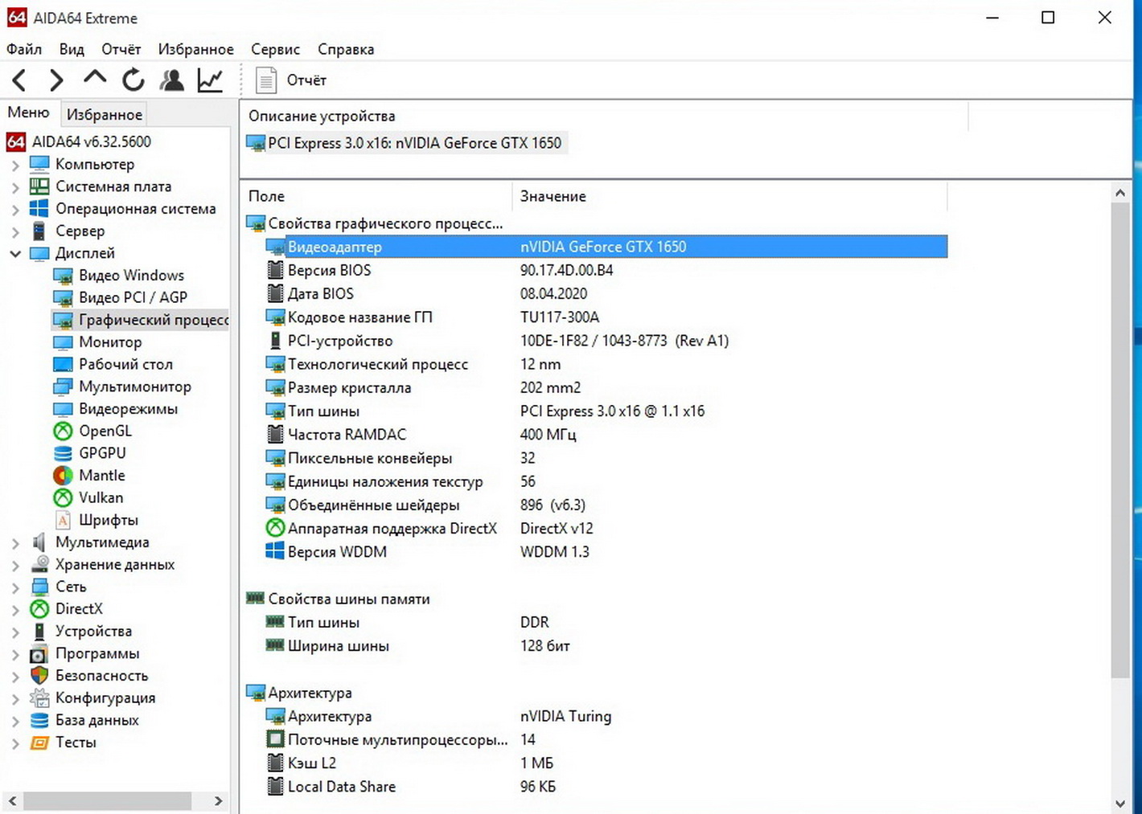Switch to the Меню tab

(28, 112)
